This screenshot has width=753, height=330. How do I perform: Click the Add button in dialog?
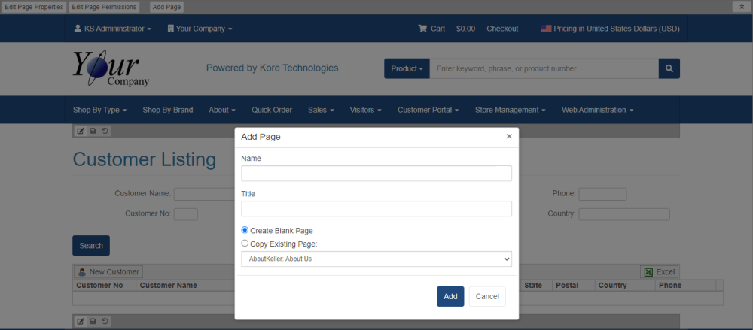450,296
